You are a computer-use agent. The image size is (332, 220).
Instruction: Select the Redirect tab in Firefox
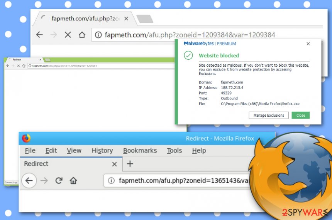click(x=71, y=164)
